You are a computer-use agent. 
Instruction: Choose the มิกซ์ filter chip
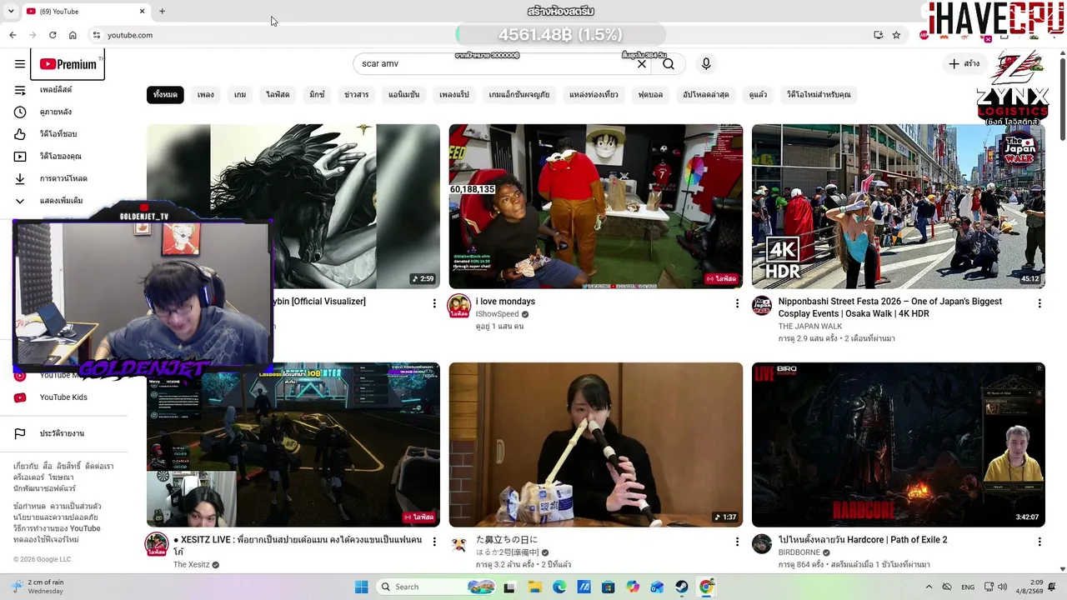(x=317, y=94)
